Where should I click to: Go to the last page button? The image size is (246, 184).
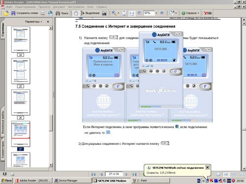point(134,174)
